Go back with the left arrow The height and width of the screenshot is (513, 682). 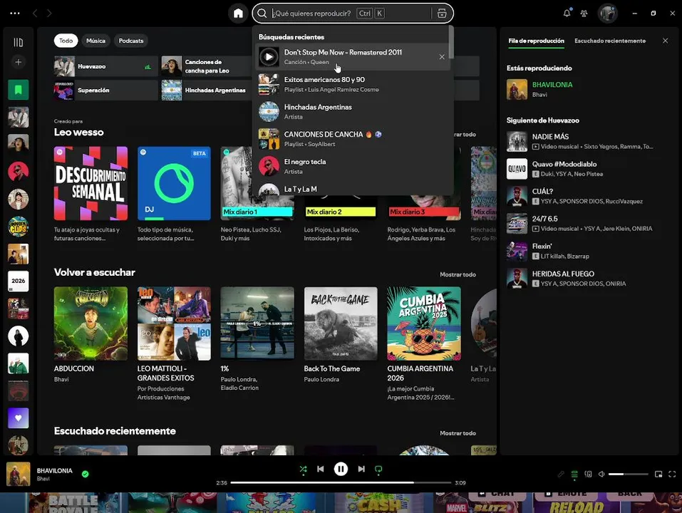(35, 14)
